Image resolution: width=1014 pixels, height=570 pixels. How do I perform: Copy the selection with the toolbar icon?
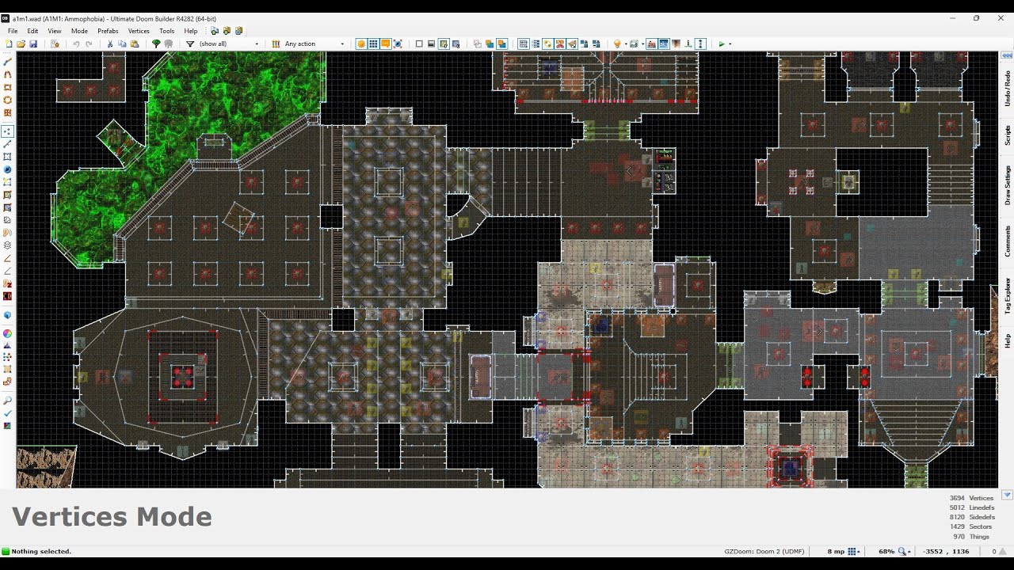pos(122,44)
